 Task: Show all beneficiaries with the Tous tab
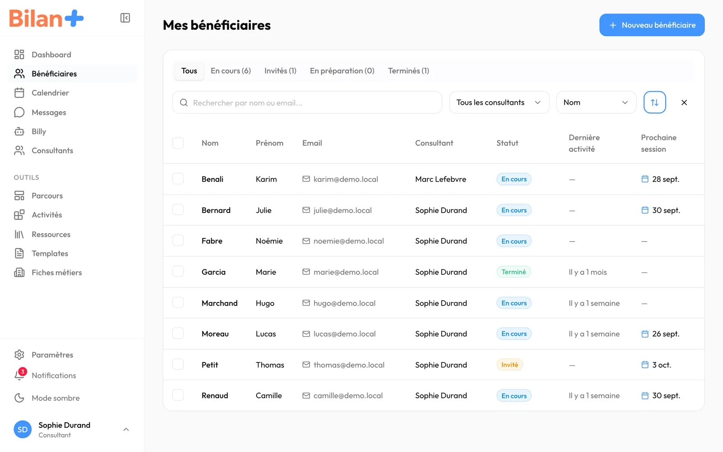point(189,71)
